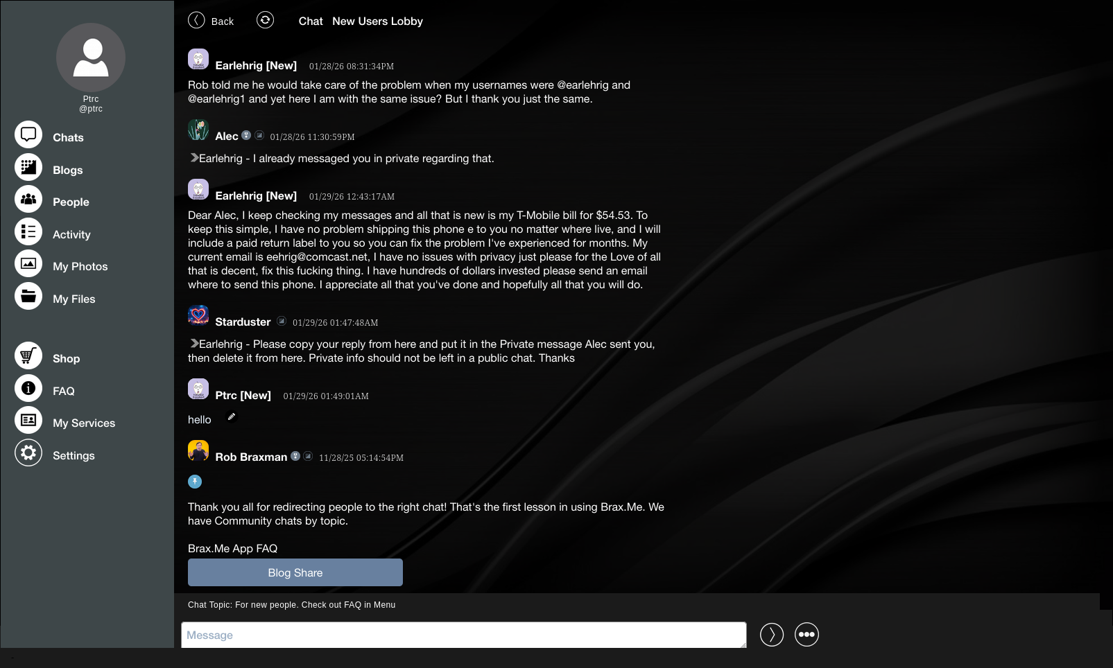The width and height of the screenshot is (1113, 668).
Task: Click the blue pin icon under Rob Braxman
Action: coord(195,481)
